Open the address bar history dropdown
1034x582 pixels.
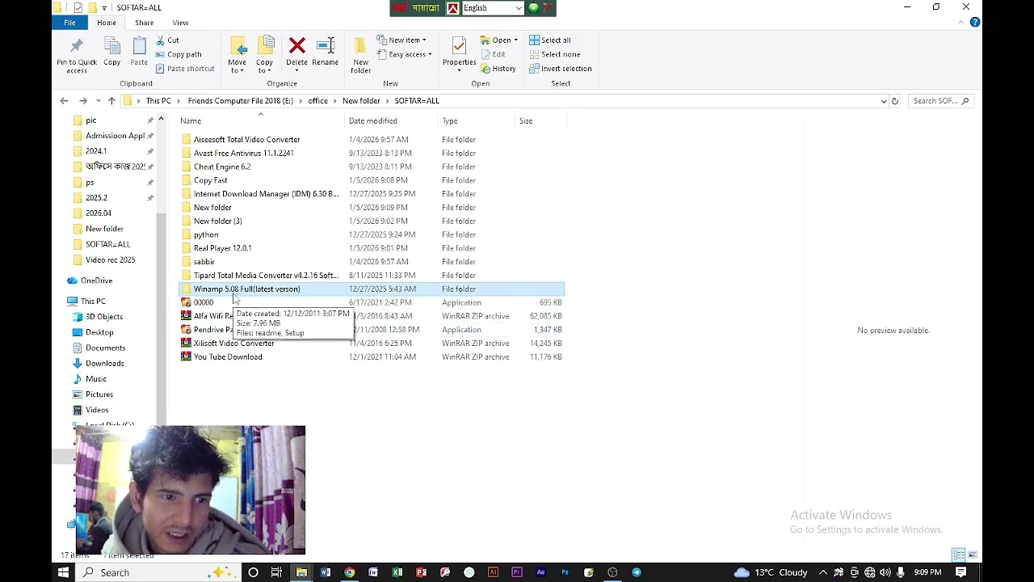883,101
